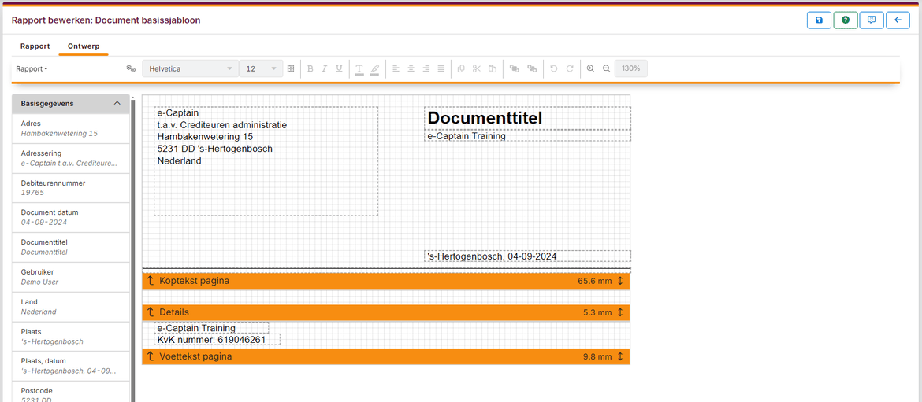The image size is (922, 402).
Task: Open the green help icon button
Action: (845, 20)
